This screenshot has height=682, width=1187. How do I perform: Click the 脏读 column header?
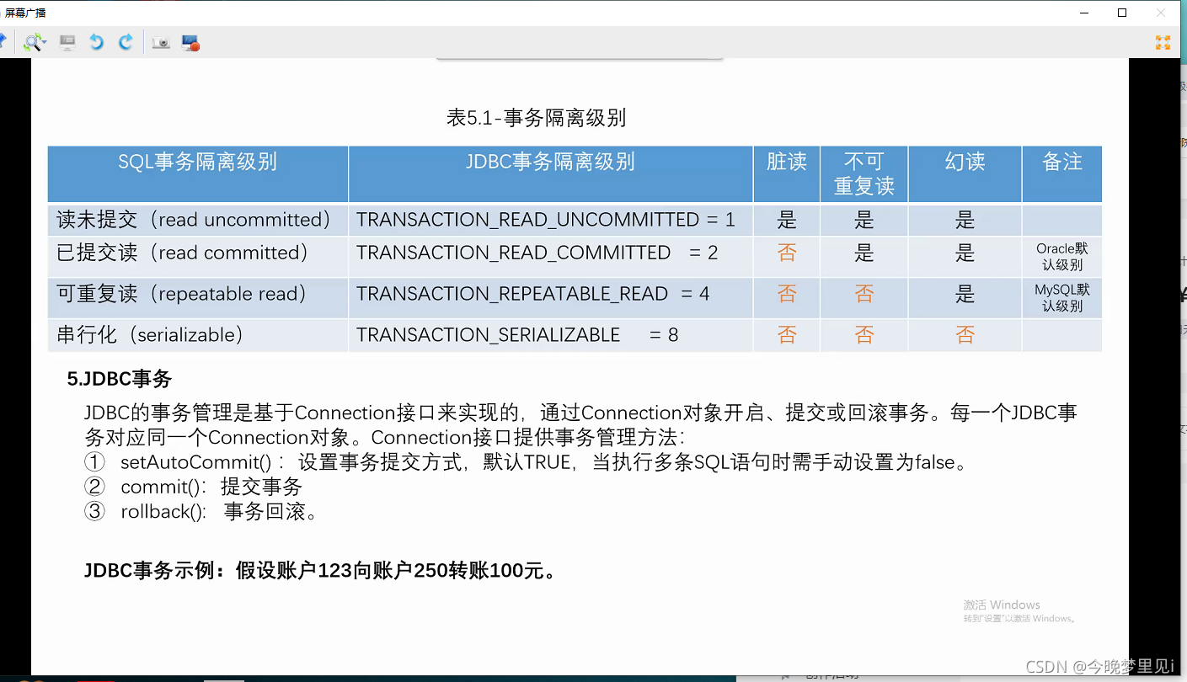[787, 174]
